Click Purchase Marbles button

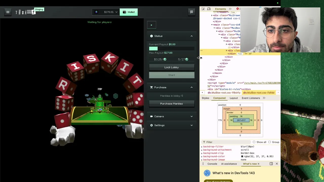[x=172, y=104]
